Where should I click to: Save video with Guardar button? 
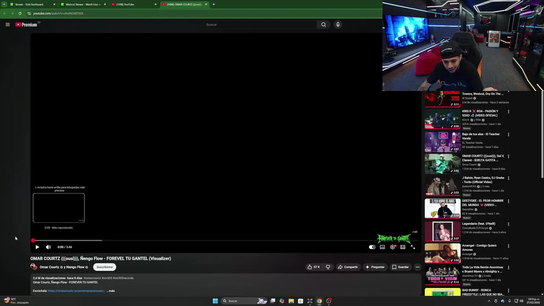pos(400,267)
